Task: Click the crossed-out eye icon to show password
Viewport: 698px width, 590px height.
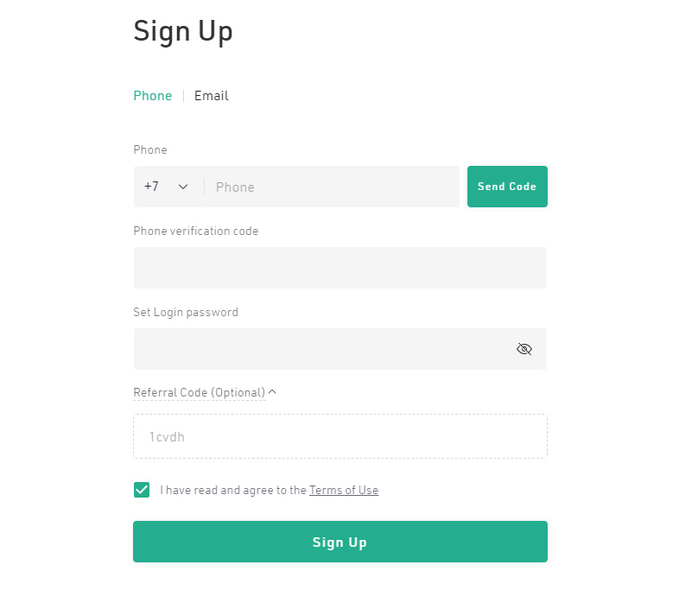Action: 524,348
